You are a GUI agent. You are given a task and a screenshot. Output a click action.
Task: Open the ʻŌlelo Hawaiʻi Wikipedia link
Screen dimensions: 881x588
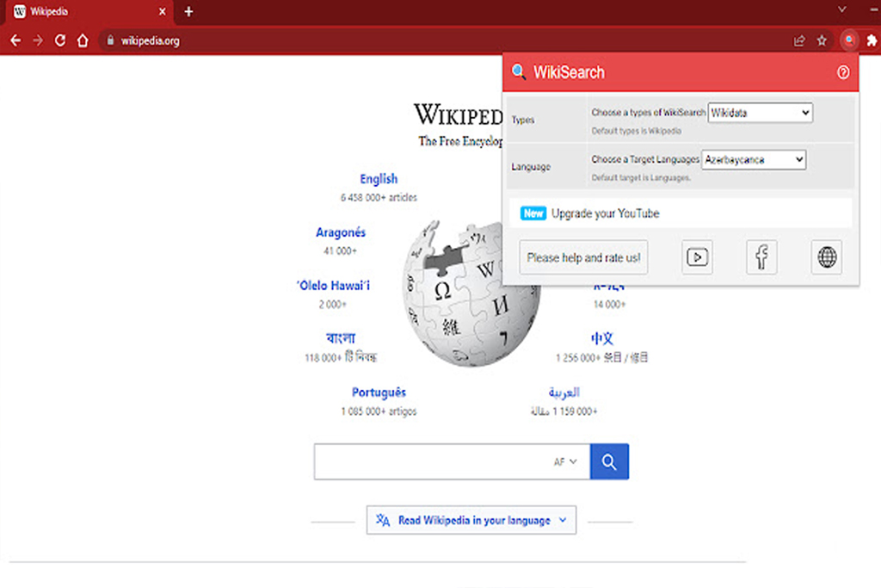(333, 286)
